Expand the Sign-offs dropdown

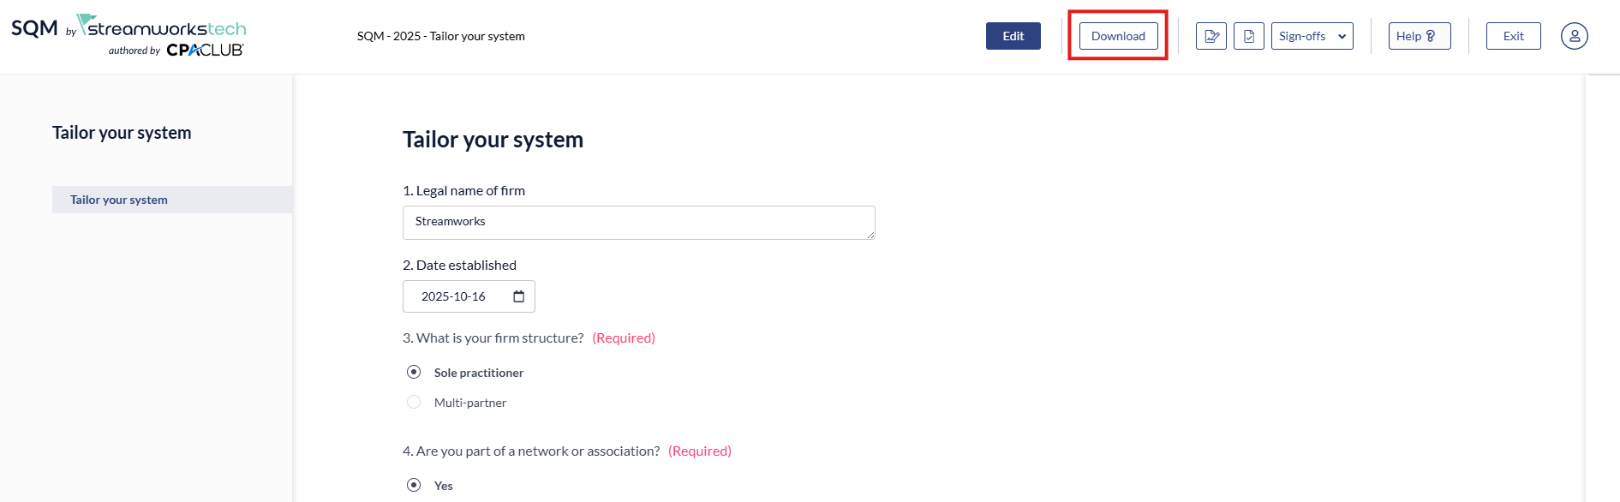pyautogui.click(x=1312, y=36)
